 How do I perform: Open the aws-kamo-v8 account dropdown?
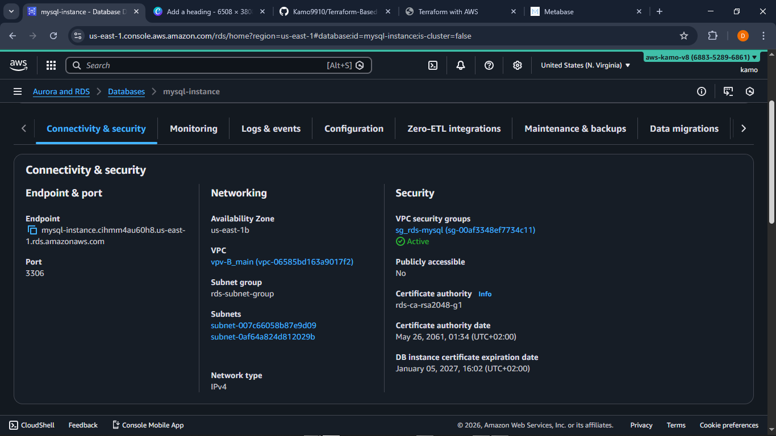click(x=701, y=57)
